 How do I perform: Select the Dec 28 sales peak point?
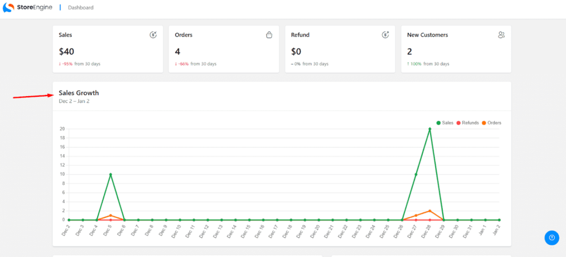pyautogui.click(x=429, y=129)
